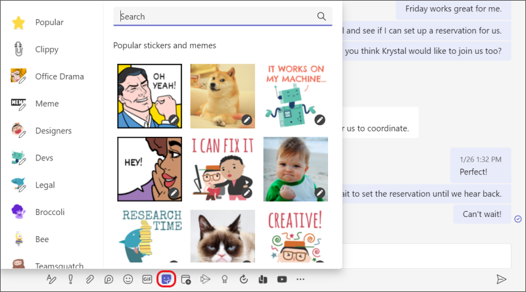Pick the grumpy cat meme

(223, 236)
